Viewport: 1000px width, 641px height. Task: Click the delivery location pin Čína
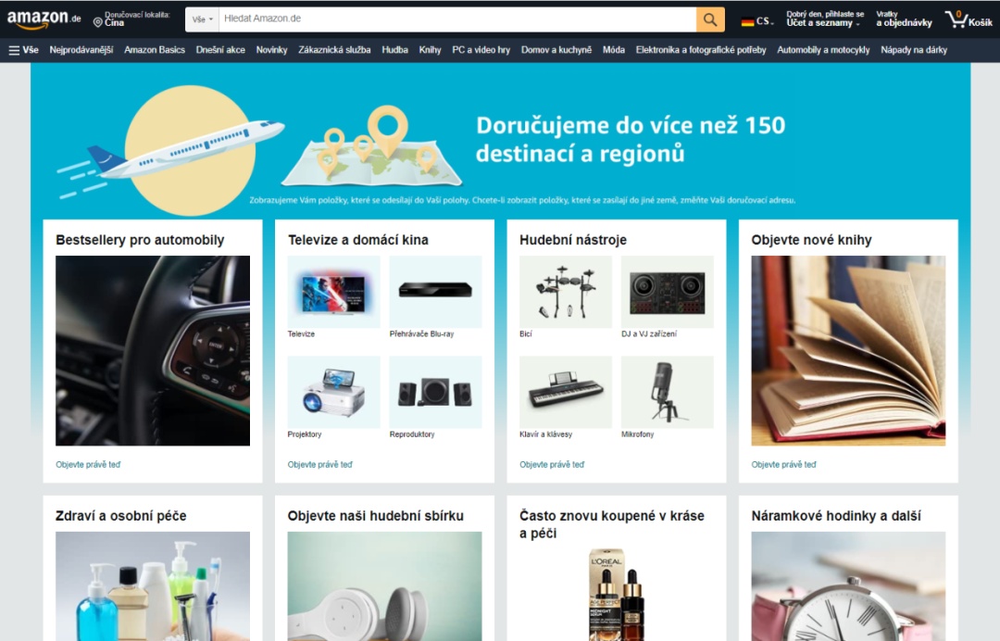(132, 19)
